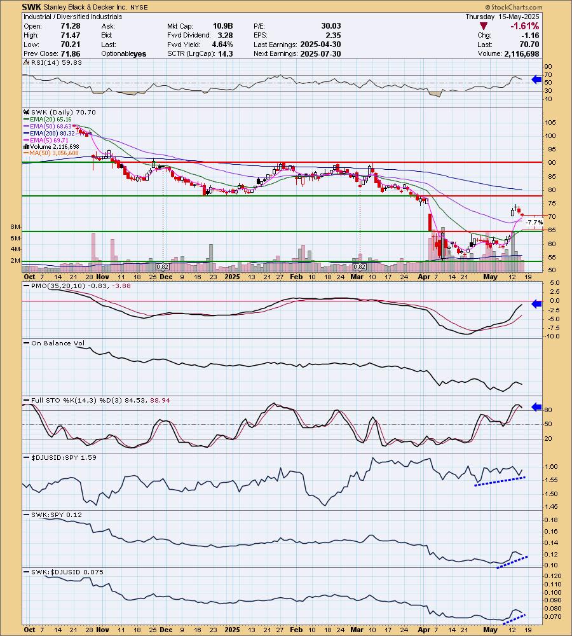Click the Next Earnings date 2025-07-30
572x636 pixels.
pos(321,54)
